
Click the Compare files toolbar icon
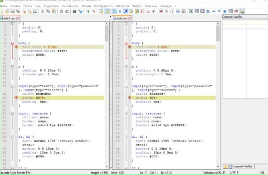point(197,11)
